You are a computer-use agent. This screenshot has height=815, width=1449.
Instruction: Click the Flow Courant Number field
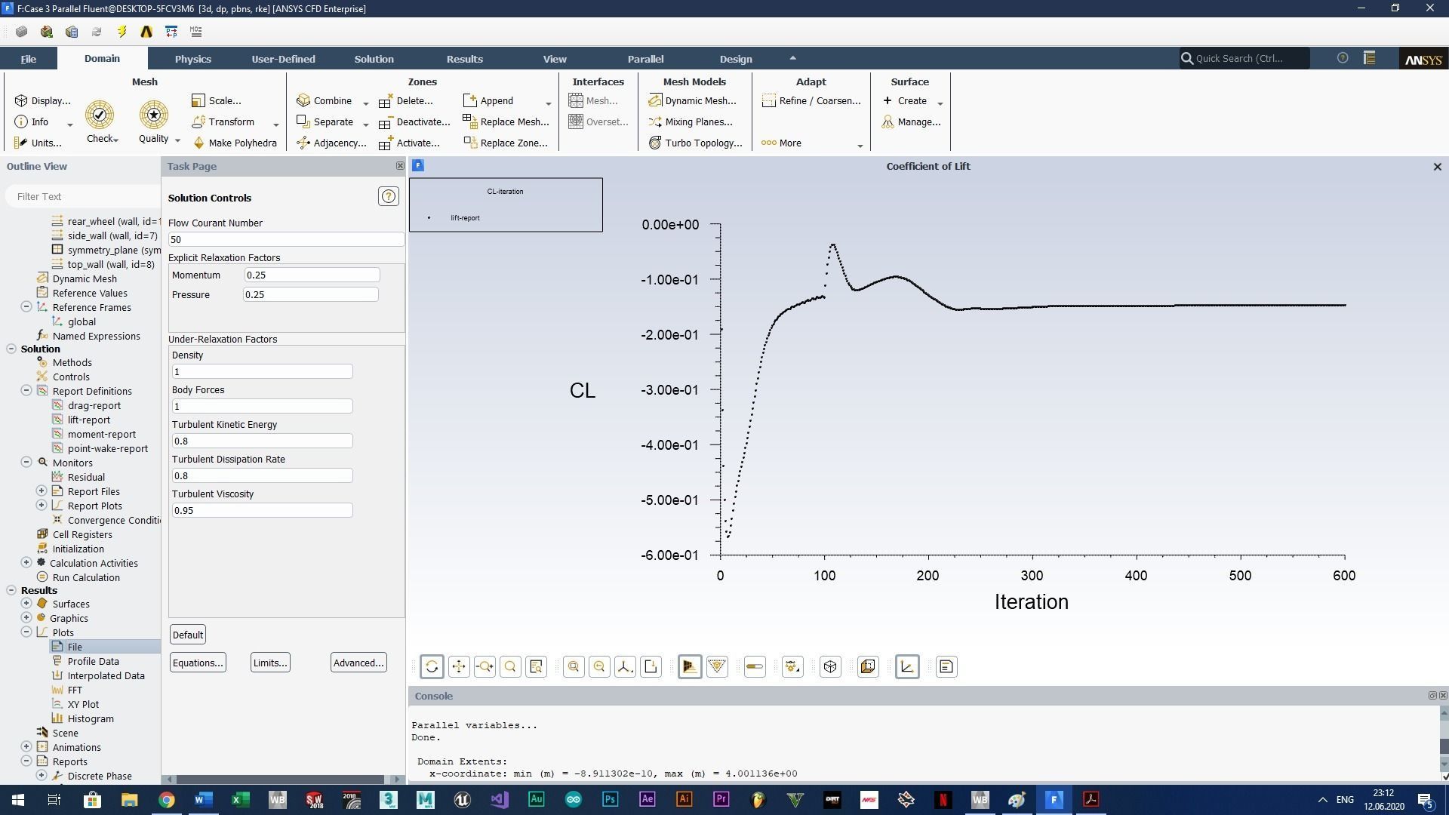pyautogui.click(x=285, y=239)
